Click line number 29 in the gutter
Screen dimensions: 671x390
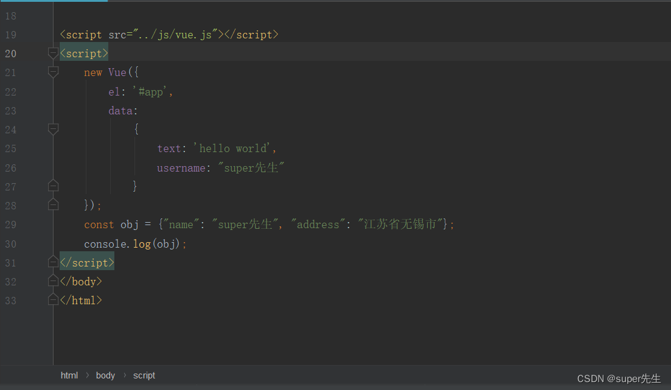point(11,225)
